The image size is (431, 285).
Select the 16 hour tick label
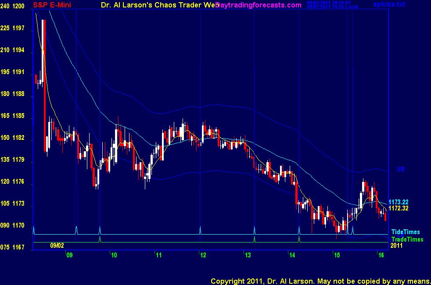pos(381,255)
